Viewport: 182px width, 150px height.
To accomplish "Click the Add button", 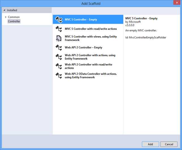I will [x=150, y=144].
